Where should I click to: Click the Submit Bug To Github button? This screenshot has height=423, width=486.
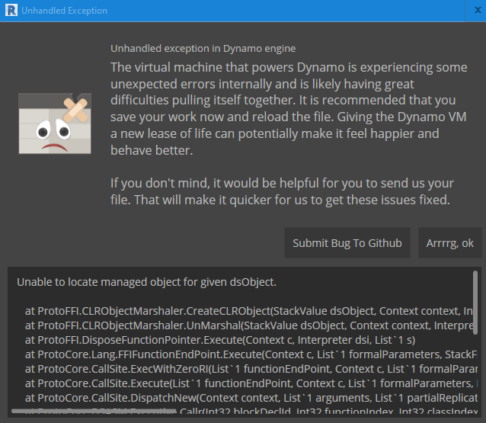(347, 243)
